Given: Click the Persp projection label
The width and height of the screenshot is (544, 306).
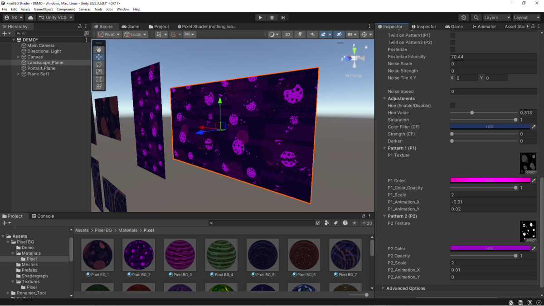Looking at the screenshot, I should click(x=354, y=76).
